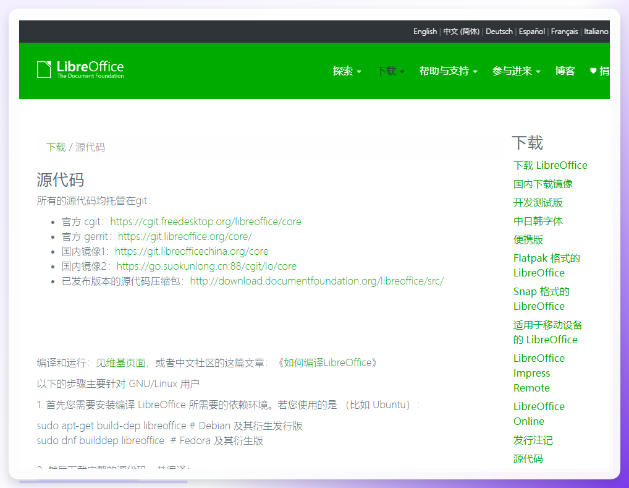Open sidebar link Flatpak 格式的 LibreOffice

(546, 265)
